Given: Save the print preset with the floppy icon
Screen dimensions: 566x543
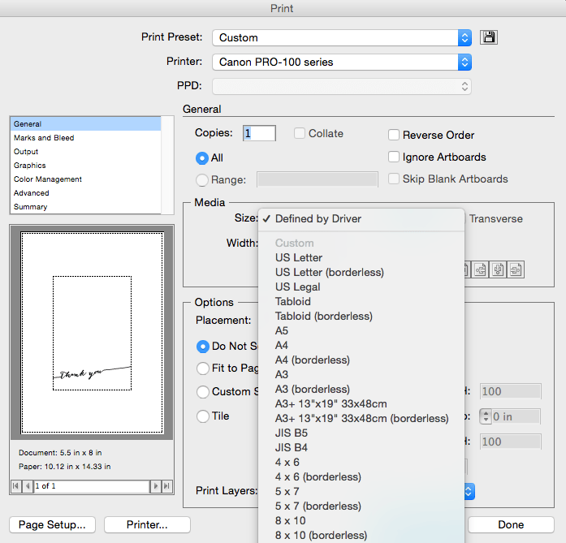Looking at the screenshot, I should [x=489, y=37].
